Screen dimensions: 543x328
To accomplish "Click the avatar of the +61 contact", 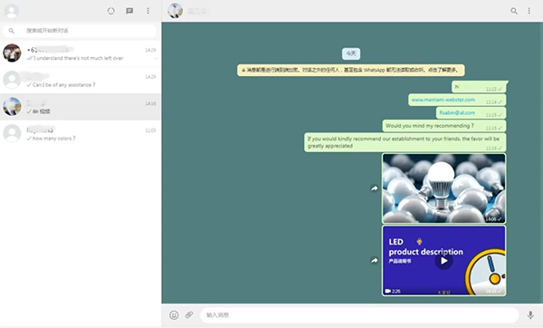I will click(x=12, y=53).
